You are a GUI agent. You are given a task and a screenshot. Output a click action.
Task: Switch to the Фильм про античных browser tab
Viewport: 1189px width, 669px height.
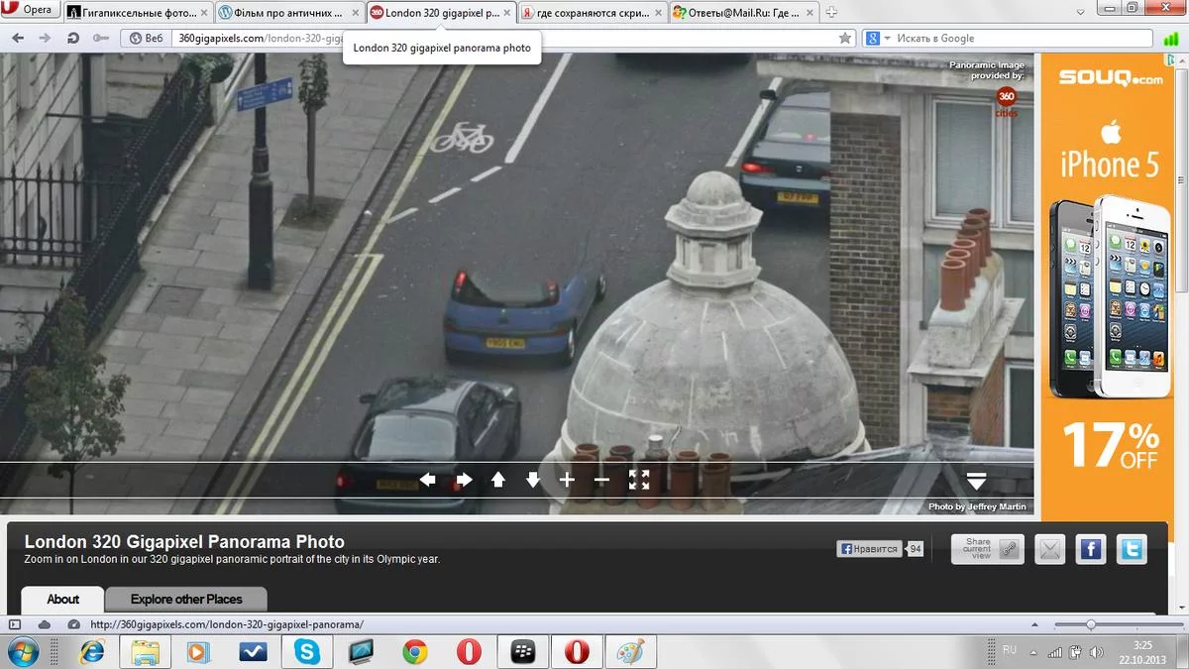[288, 12]
